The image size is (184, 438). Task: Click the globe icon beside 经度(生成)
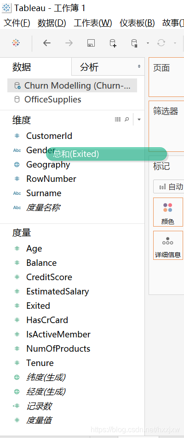tap(17, 392)
